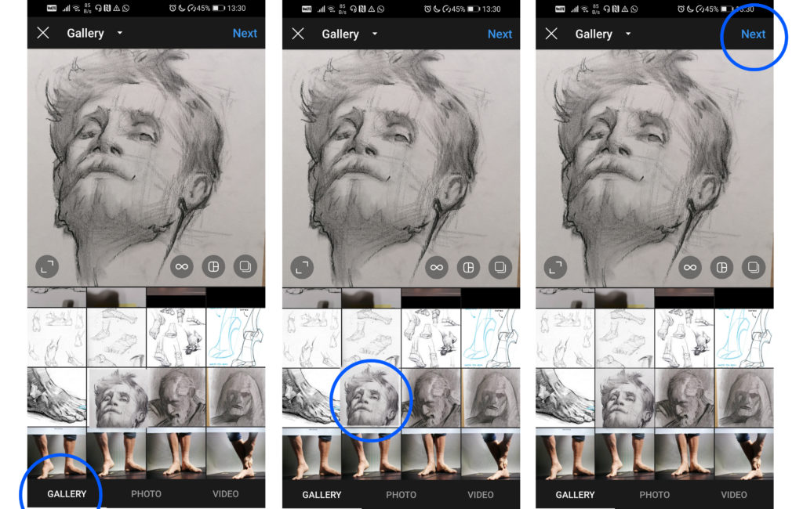Switch to PHOTO tab in middle screenshot

[x=401, y=495]
